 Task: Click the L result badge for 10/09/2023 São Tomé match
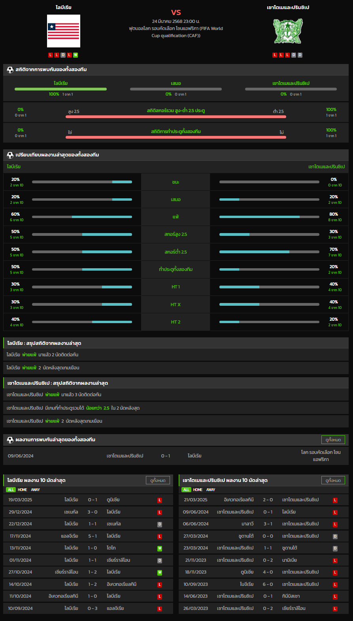click(335, 585)
